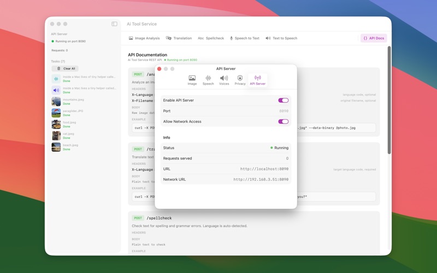
Task: Click the main window vertical scrollbar
Action: click(389, 100)
